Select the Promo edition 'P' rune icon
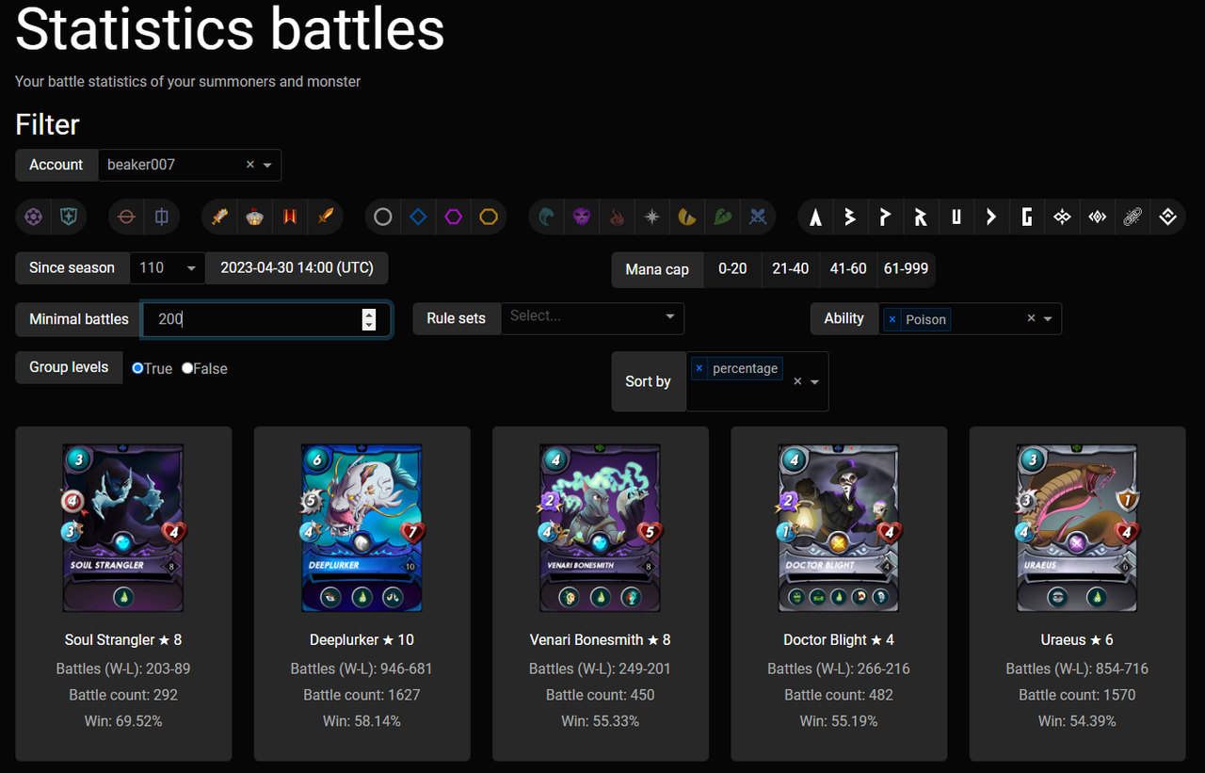 point(885,217)
